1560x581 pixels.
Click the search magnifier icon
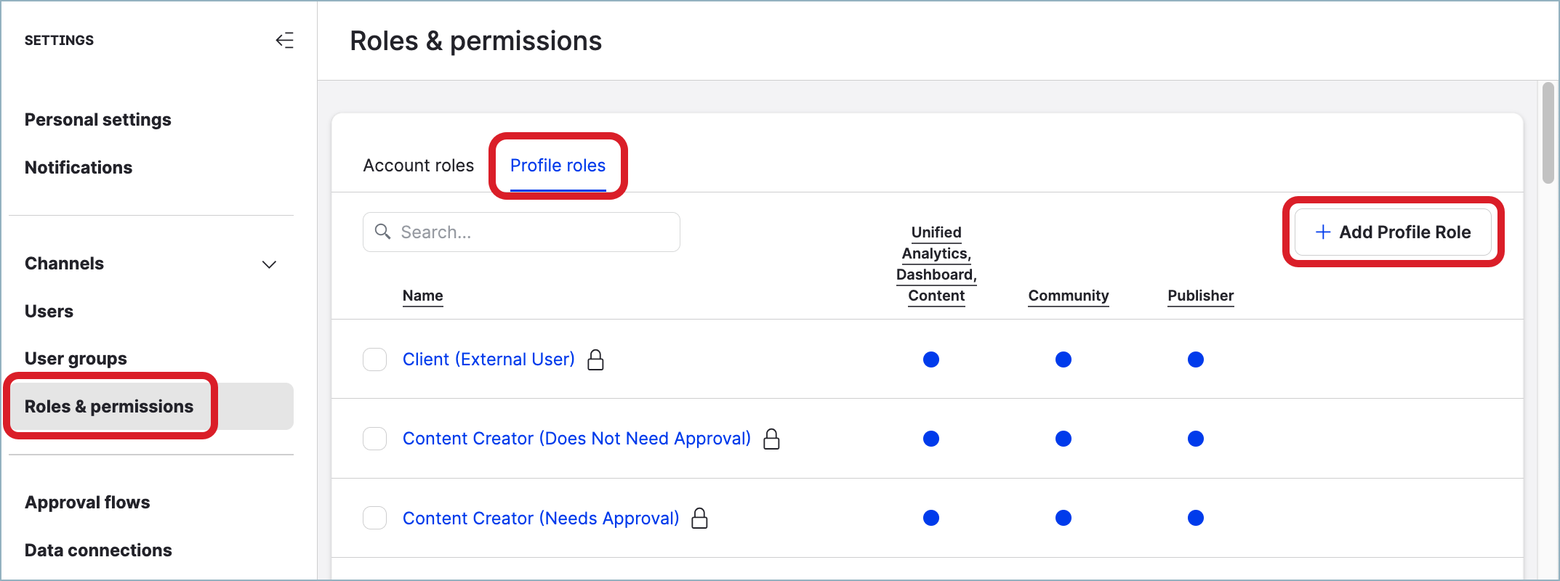pos(382,232)
